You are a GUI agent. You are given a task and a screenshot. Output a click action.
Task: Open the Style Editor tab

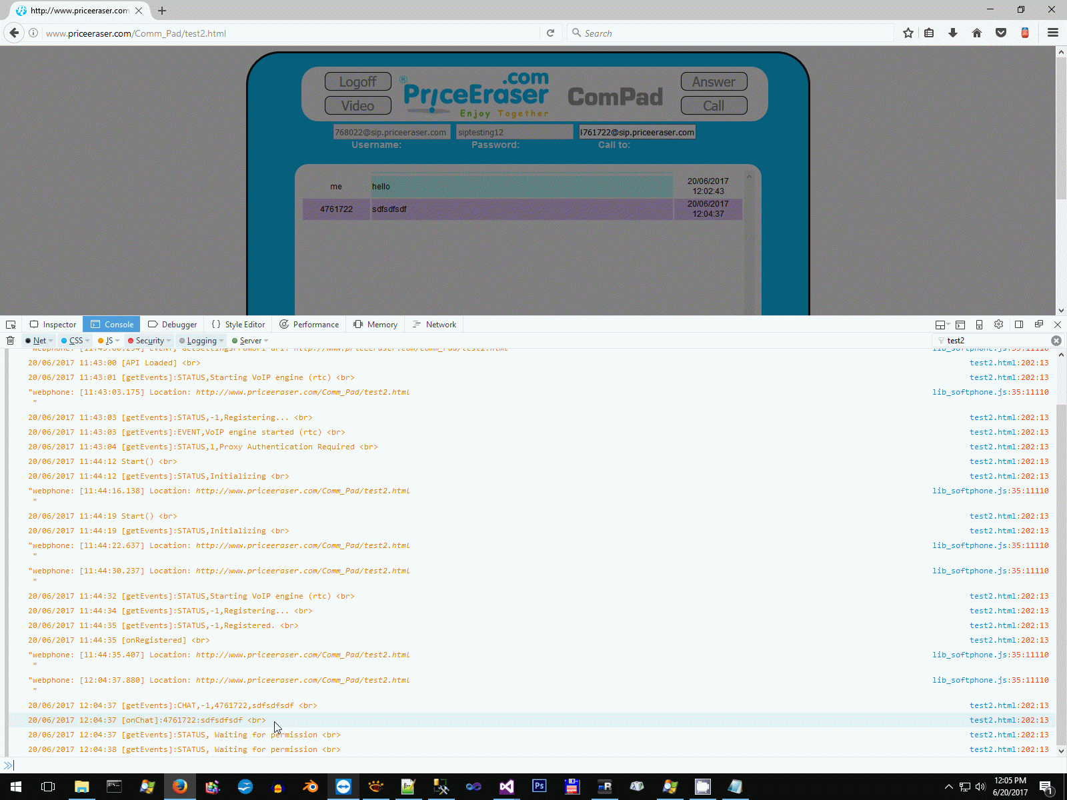[x=238, y=325]
